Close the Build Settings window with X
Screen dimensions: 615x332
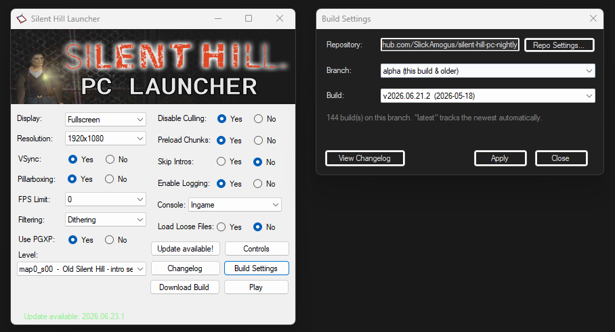[x=593, y=18]
